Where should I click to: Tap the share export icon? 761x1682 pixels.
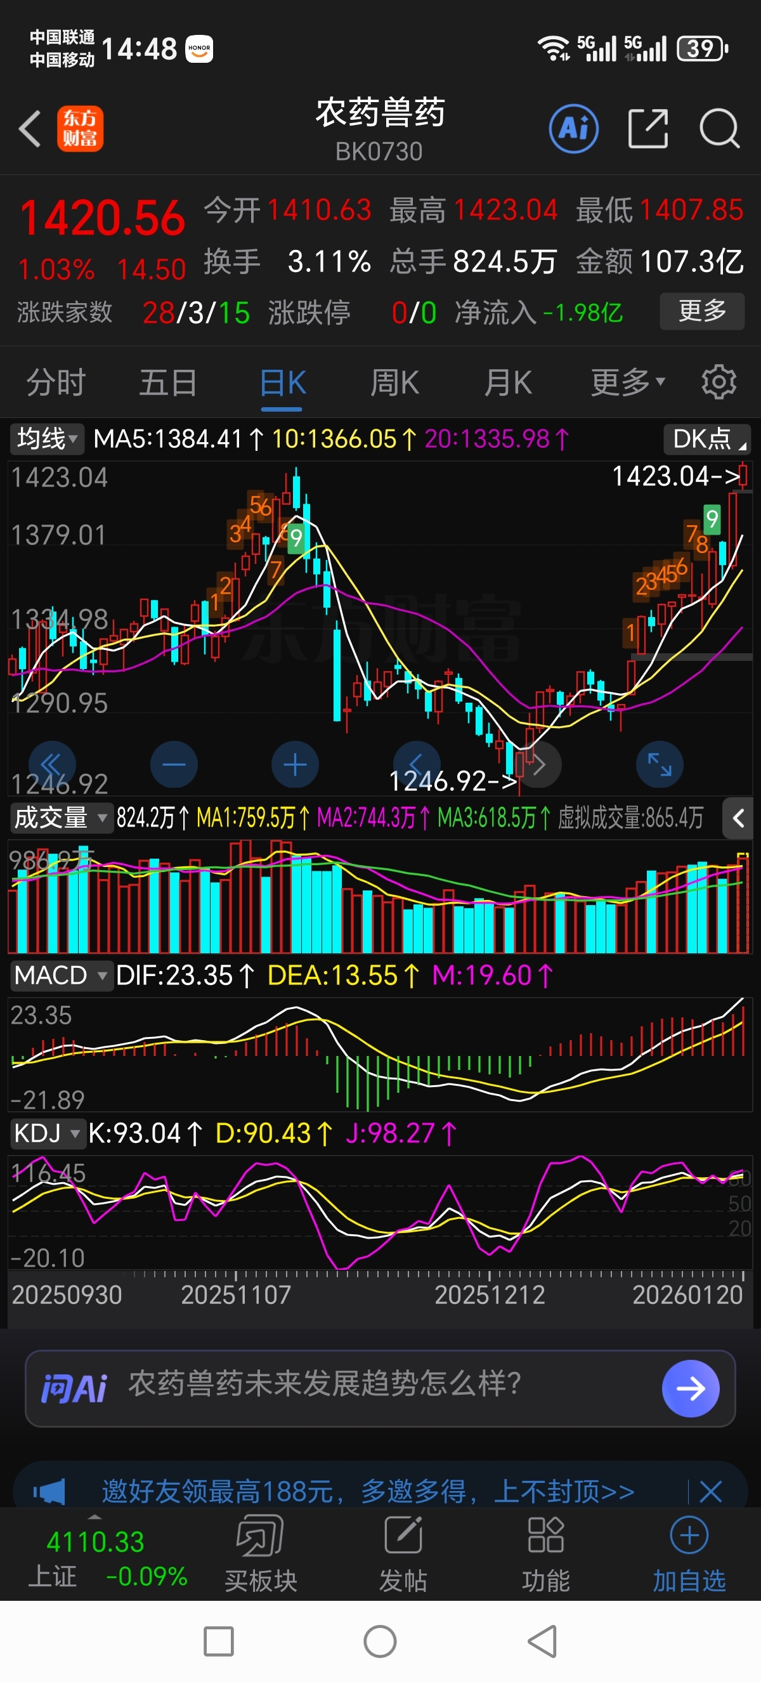click(x=648, y=128)
